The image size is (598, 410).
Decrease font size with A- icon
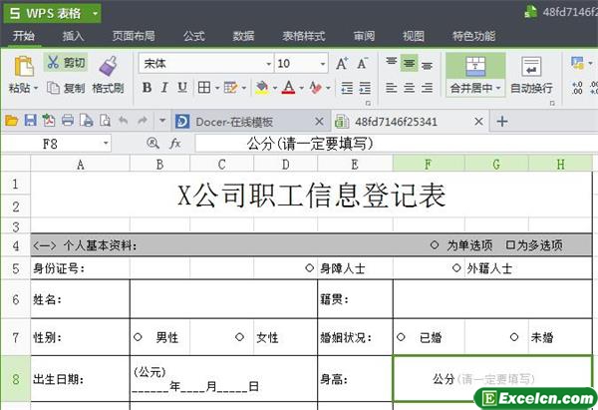tap(363, 64)
